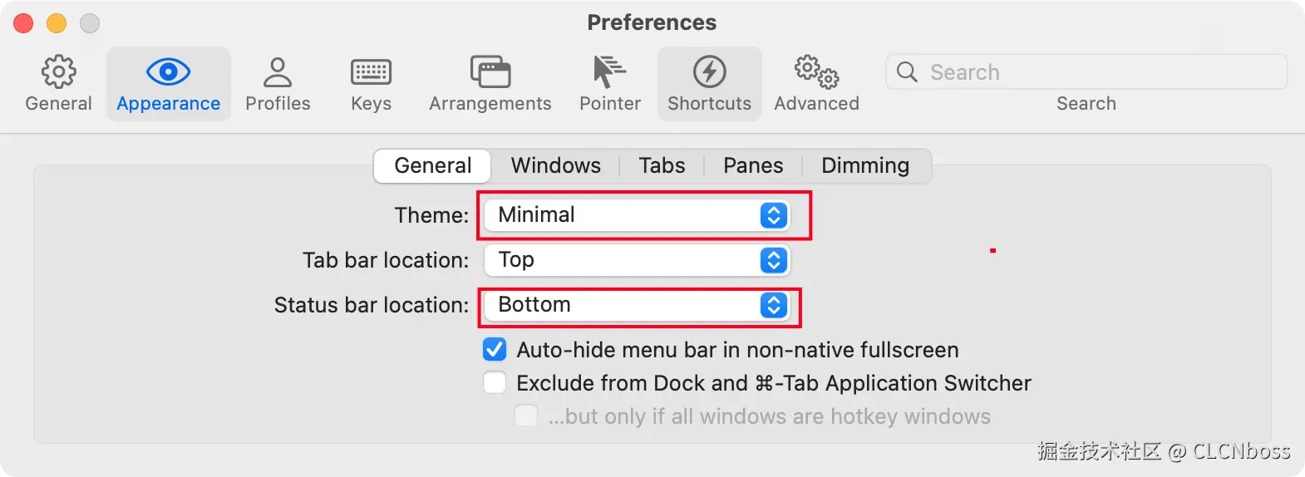Click the Search preferences input field
This screenshot has height=477, width=1305.
[1097, 72]
